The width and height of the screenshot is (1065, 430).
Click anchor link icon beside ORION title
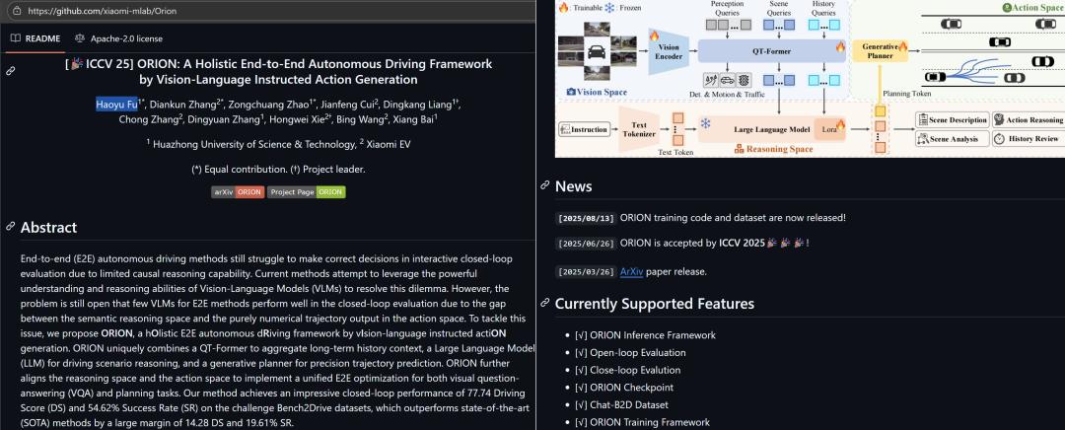[11, 71]
